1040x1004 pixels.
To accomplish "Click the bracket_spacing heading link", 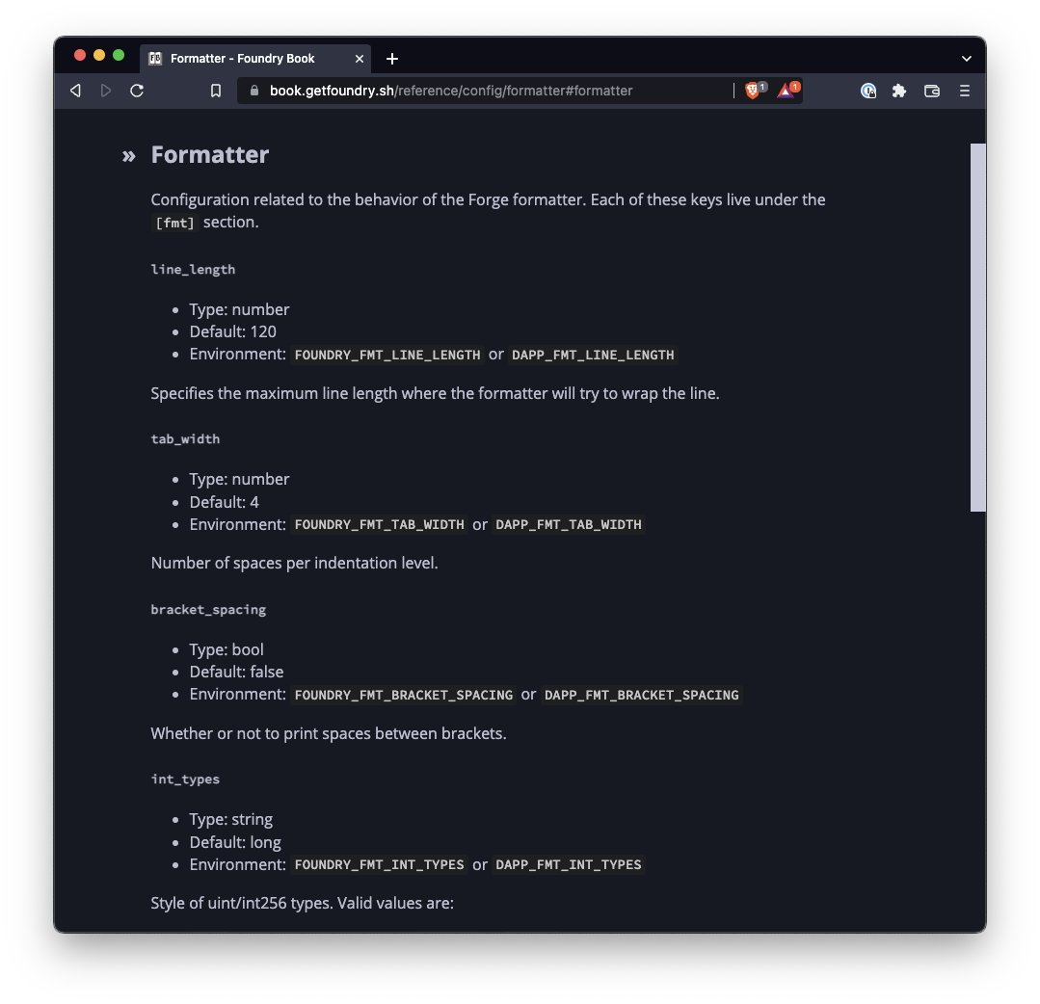I will 208,609.
